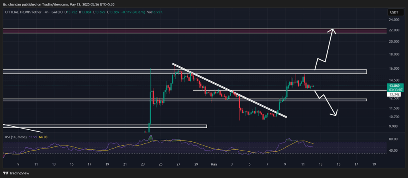Viewport: 408px width, 178px height.
Task: Click the published-by its_chandan header text
Action: pyautogui.click(x=58, y=4)
